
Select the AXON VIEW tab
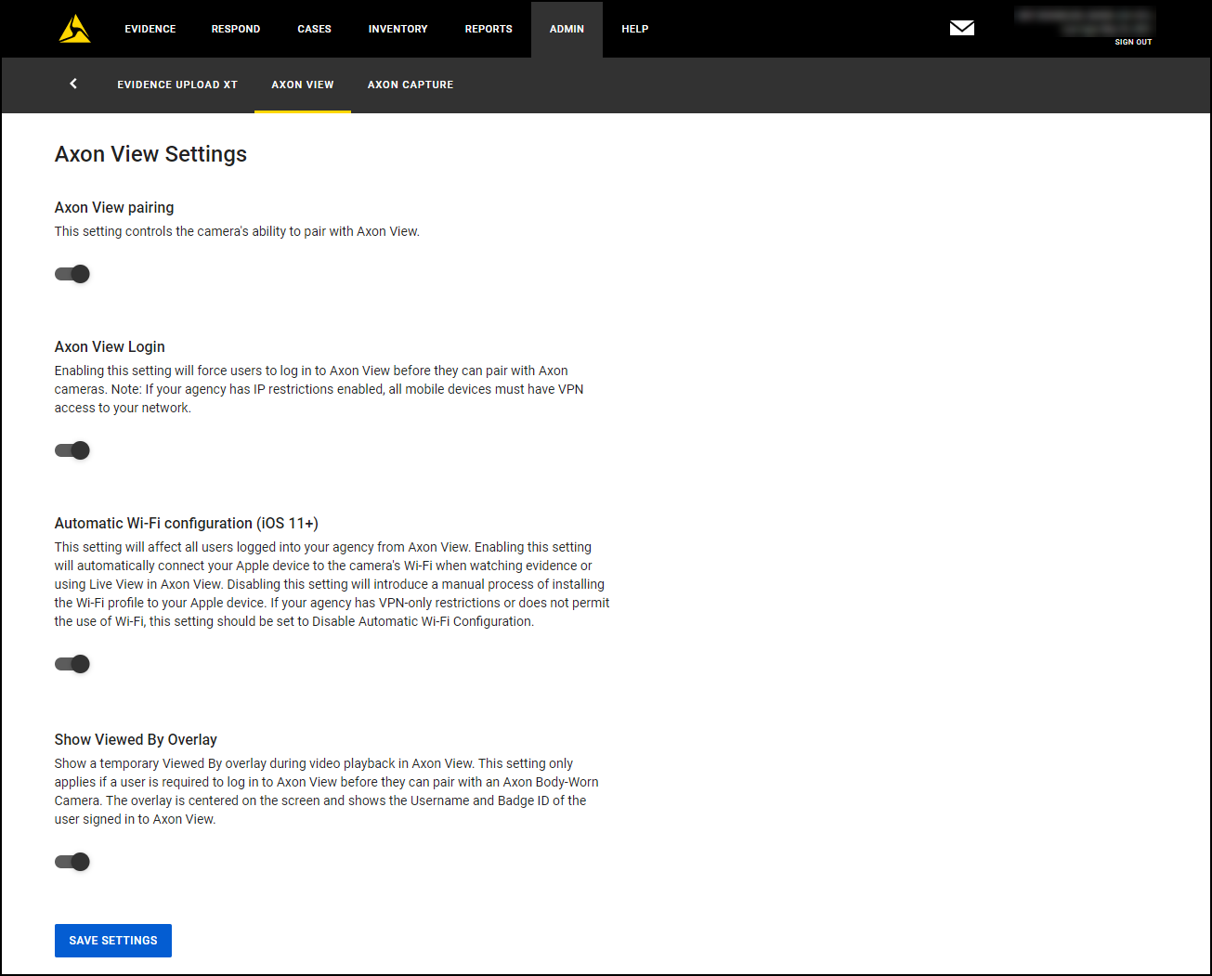coord(302,85)
